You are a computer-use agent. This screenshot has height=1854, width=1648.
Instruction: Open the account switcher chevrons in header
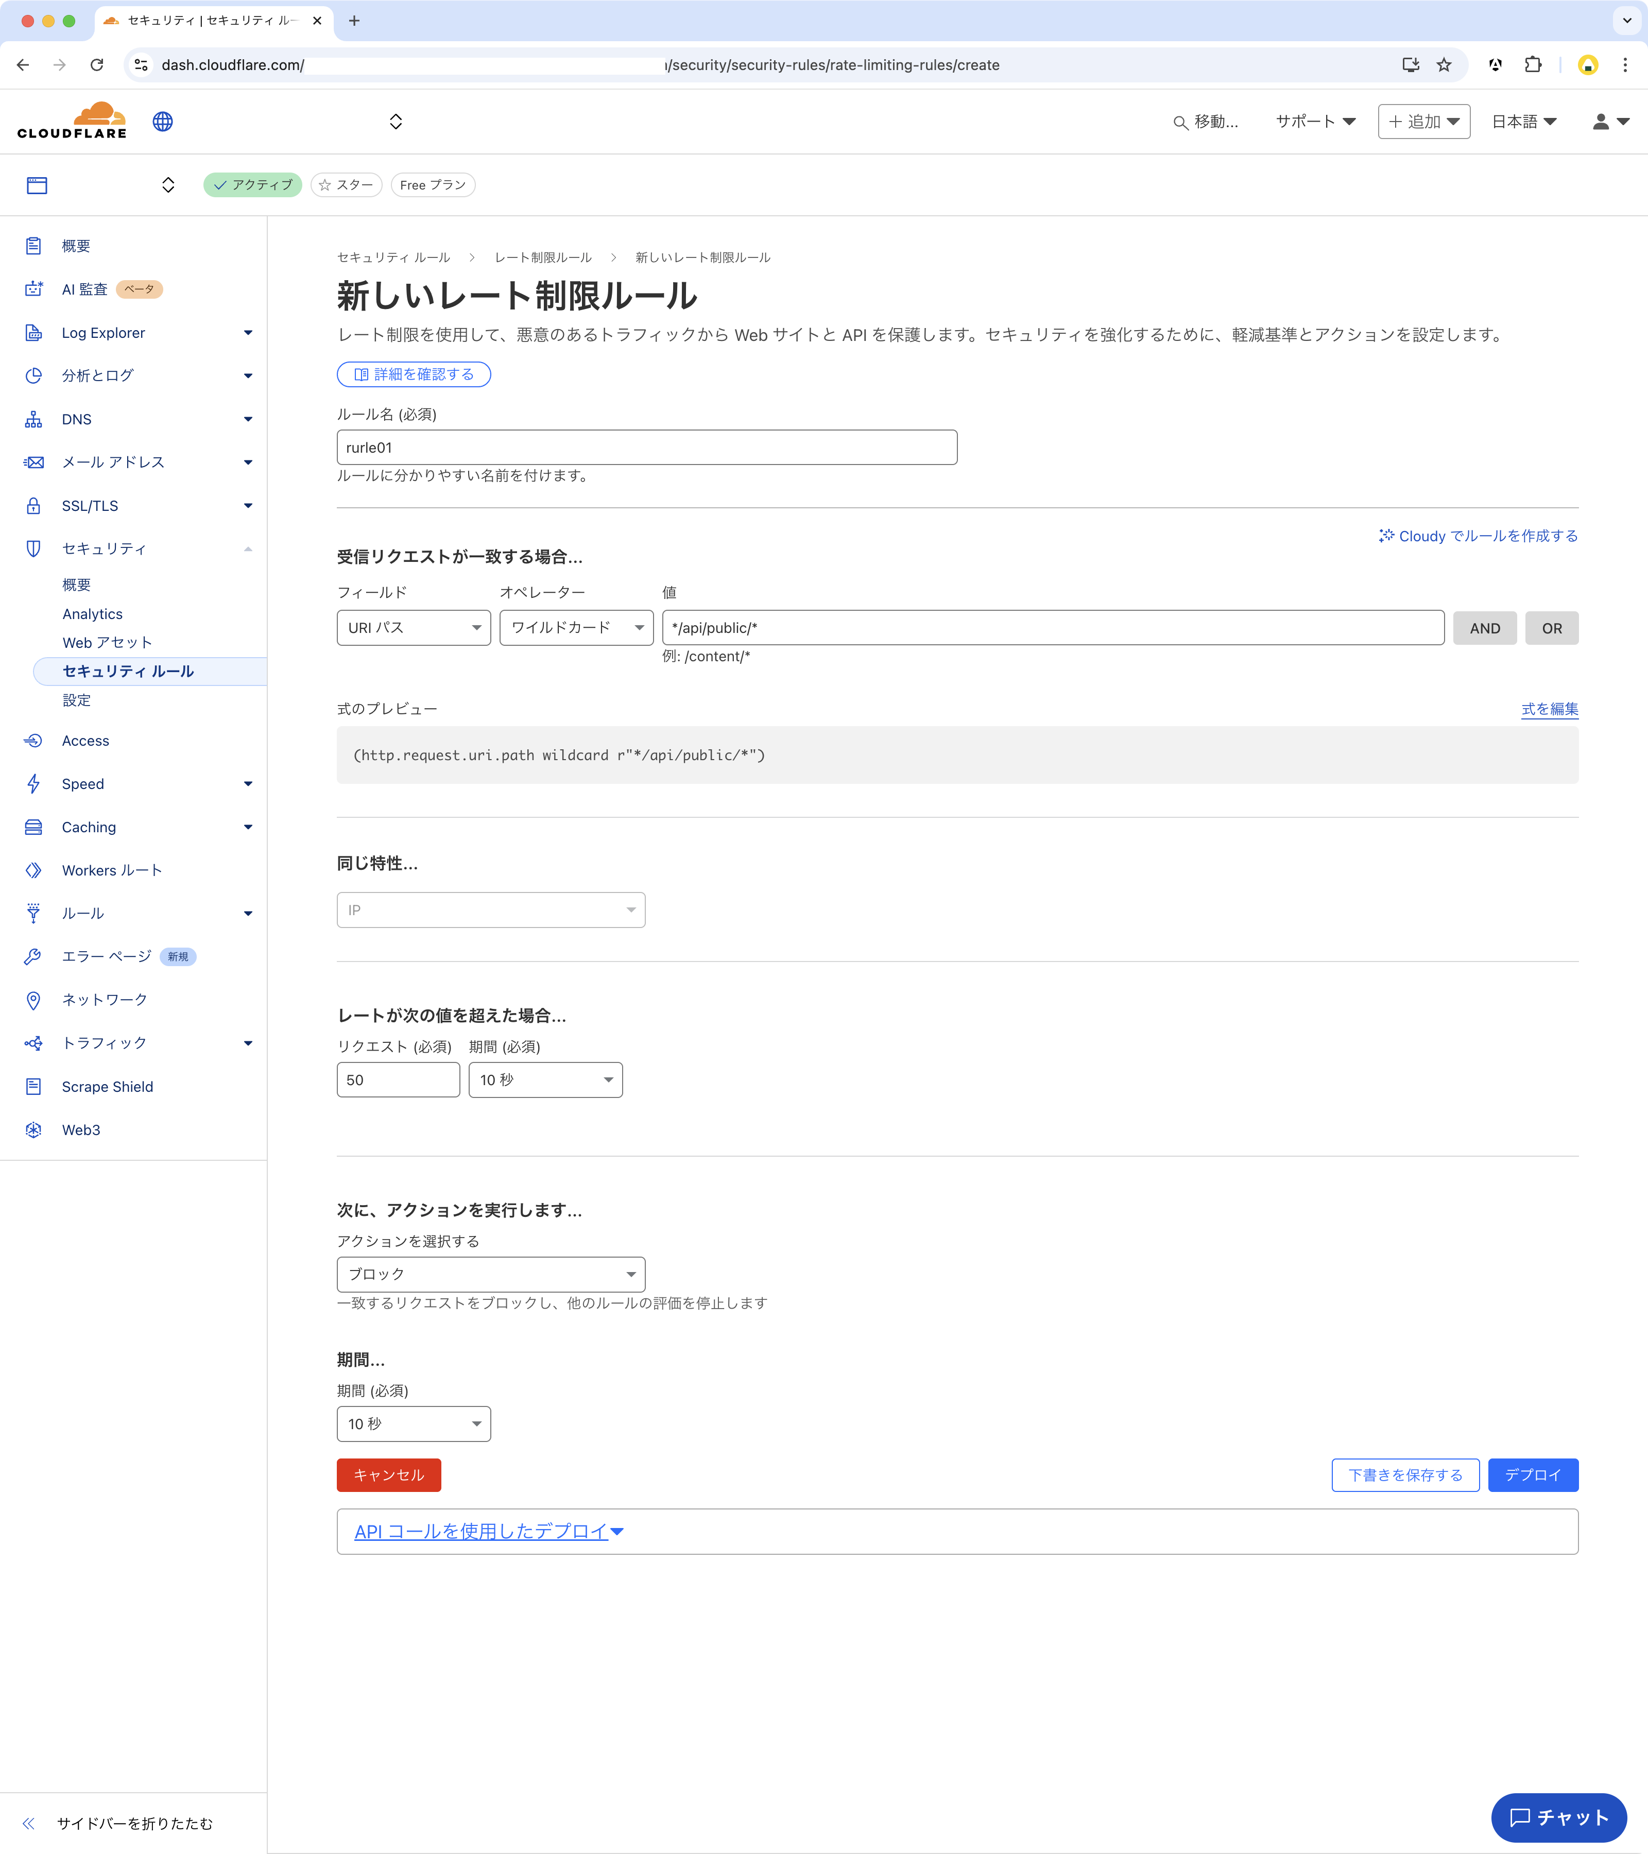click(396, 122)
